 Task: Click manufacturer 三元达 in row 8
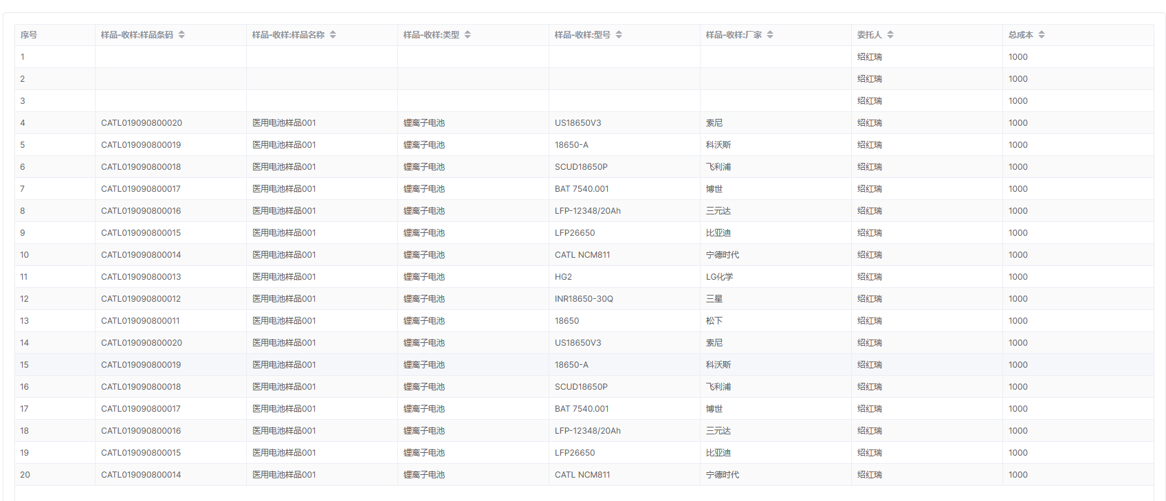pyautogui.click(x=718, y=211)
